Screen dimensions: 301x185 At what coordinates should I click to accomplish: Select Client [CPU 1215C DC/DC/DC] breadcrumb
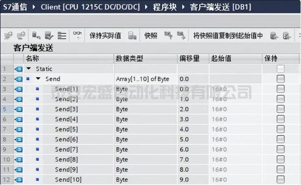pyautogui.click(x=91, y=7)
